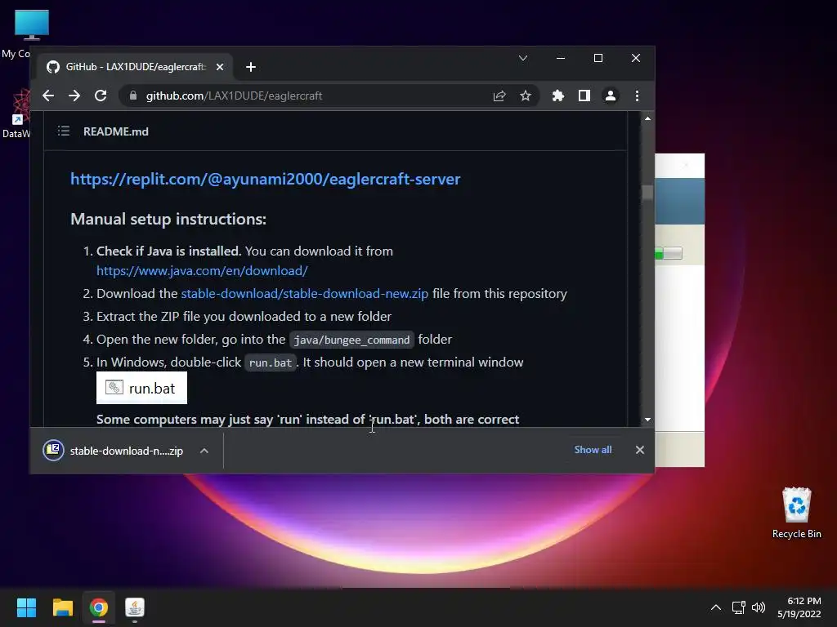Image resolution: width=837 pixels, height=627 pixels.
Task: Open network status tray icon
Action: 739,607
